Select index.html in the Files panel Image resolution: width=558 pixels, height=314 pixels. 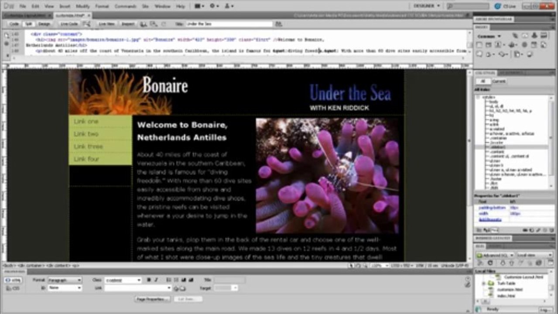[x=506, y=296]
